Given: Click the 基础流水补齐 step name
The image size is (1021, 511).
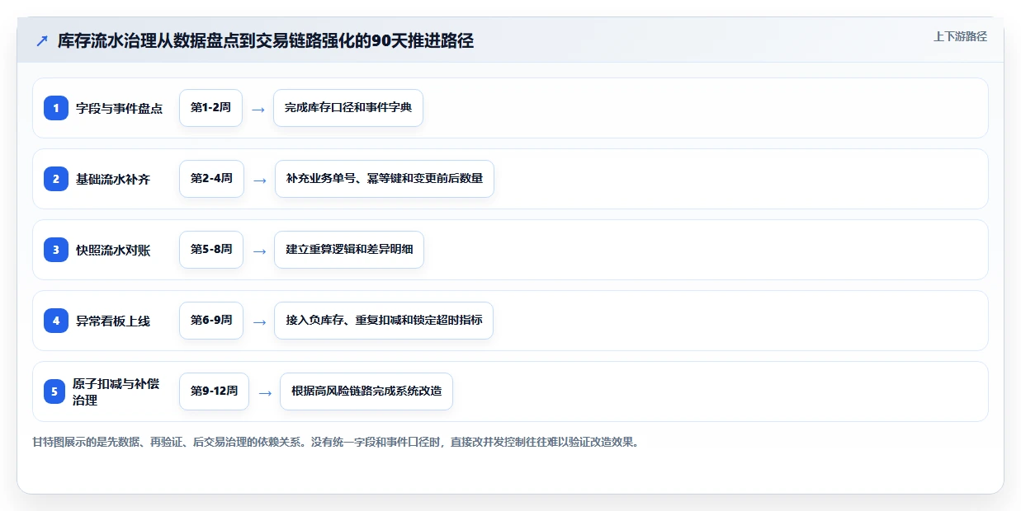Looking at the screenshot, I should coord(113,180).
